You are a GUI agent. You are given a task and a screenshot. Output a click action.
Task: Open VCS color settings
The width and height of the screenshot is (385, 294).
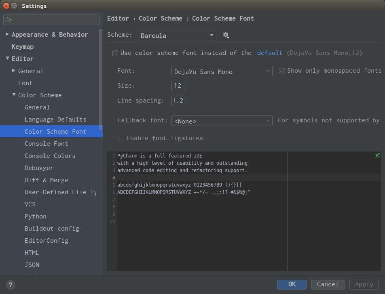[x=30, y=204]
